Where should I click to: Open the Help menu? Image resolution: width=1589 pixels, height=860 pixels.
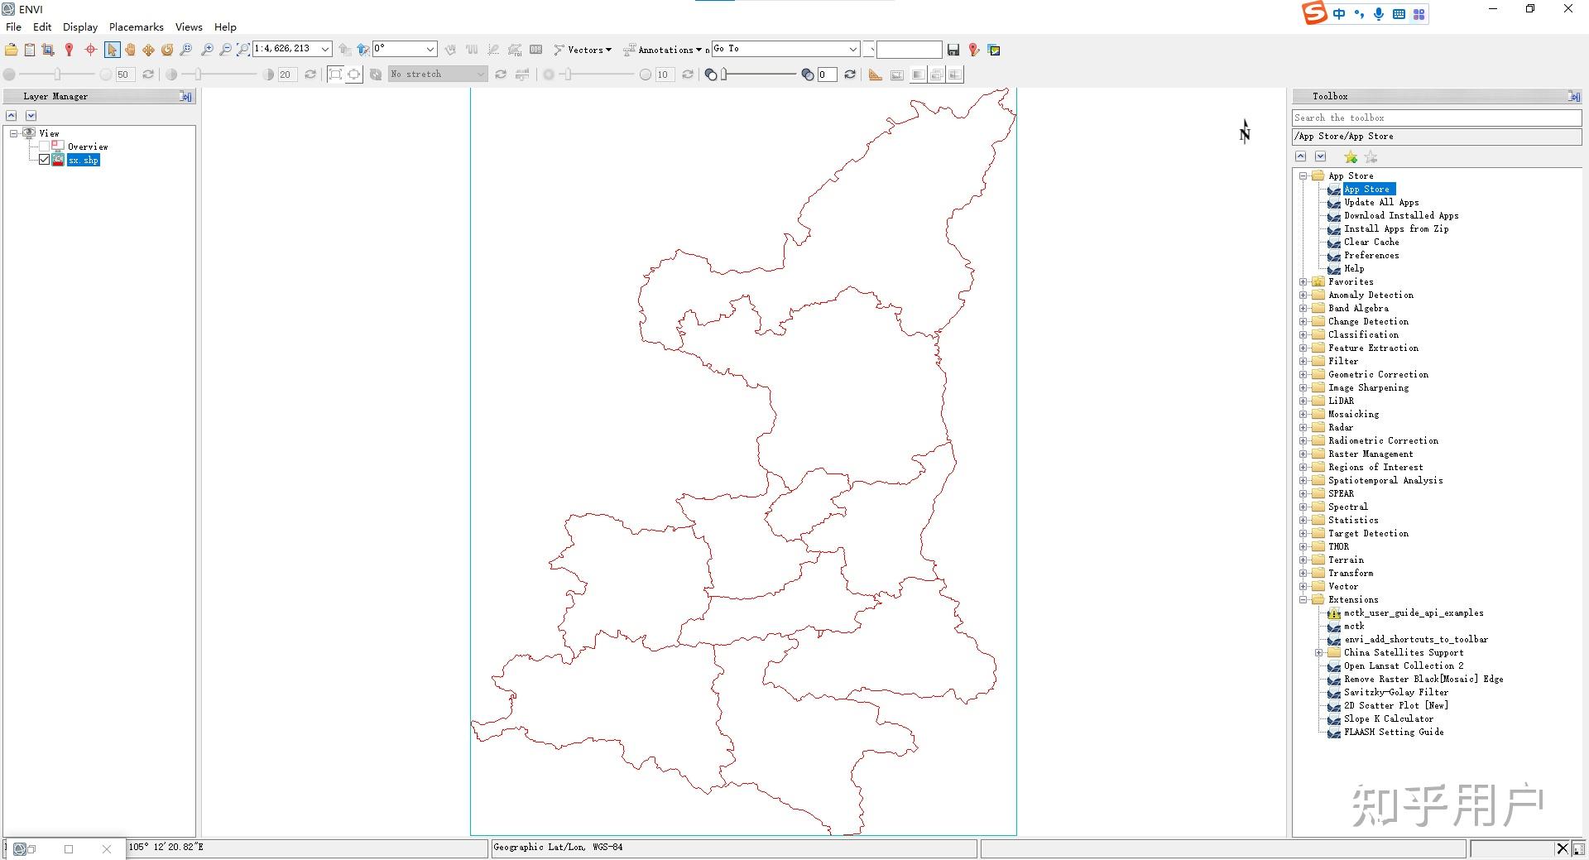pyautogui.click(x=225, y=27)
